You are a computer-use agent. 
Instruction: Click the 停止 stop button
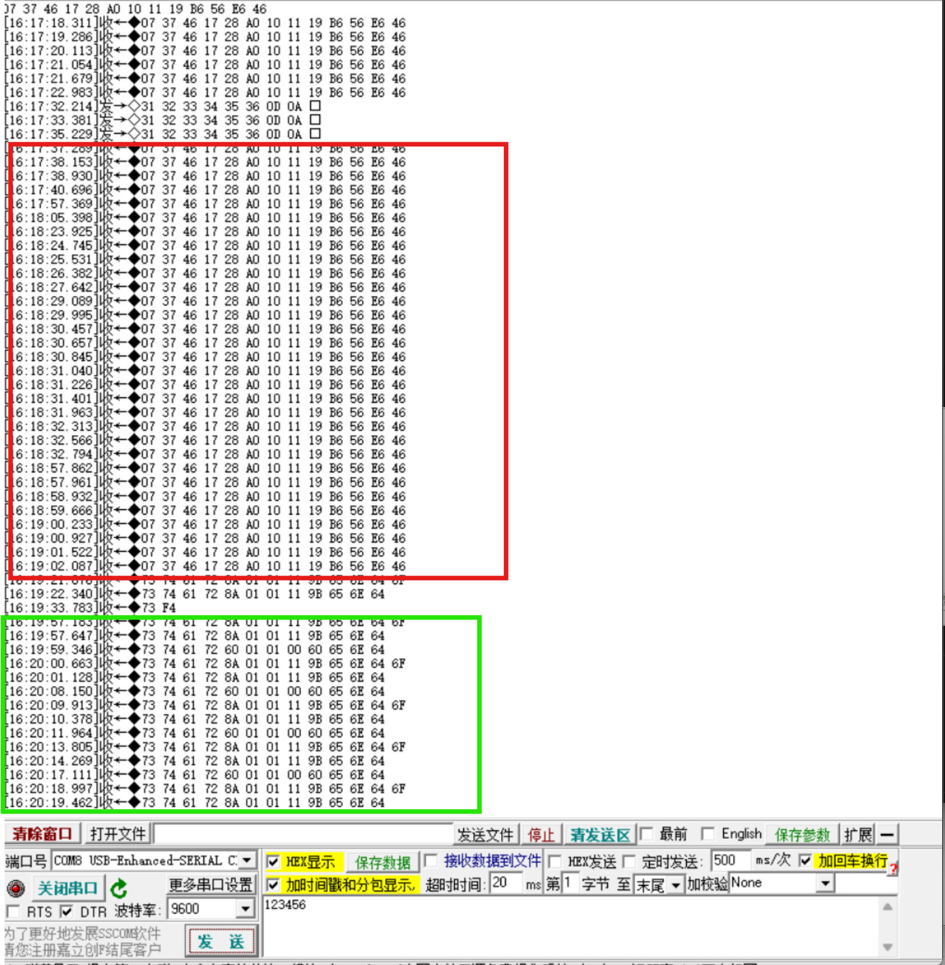[x=541, y=834]
